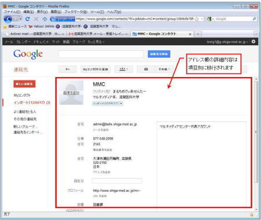Close the MMC - Google コンタクト tab
The height and width of the screenshot is (220, 261).
coord(190,34)
